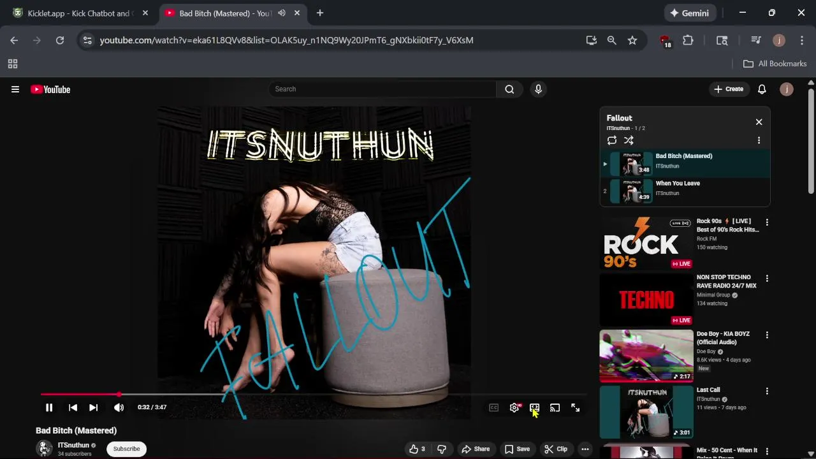Click the magnifier search button

pos(509,89)
